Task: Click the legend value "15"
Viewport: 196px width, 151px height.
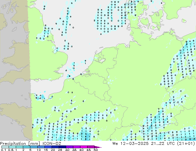Action: click(x=46, y=150)
